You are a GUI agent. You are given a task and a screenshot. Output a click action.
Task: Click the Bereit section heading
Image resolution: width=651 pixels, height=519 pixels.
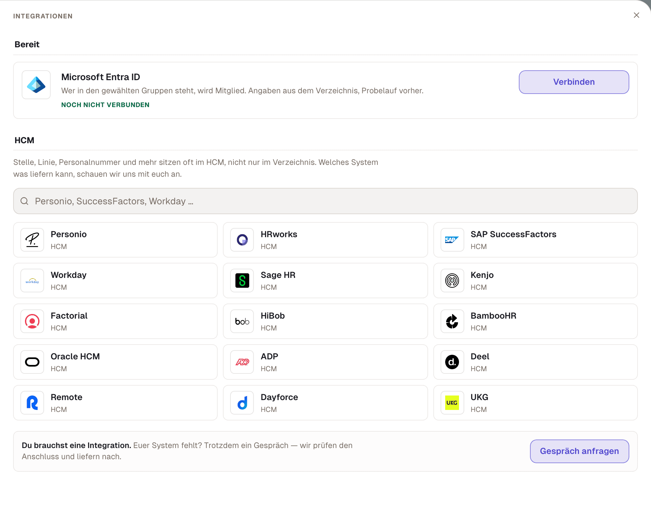point(27,44)
